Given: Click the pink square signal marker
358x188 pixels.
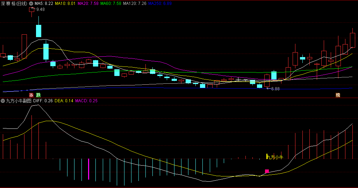Looking at the screenshot, I should [267, 171].
